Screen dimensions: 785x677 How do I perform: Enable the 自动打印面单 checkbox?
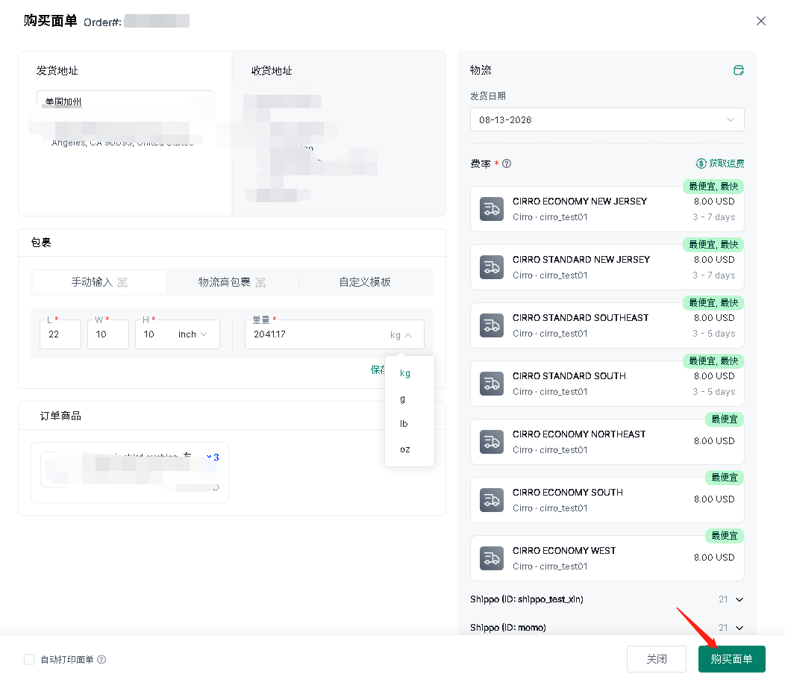pos(29,660)
